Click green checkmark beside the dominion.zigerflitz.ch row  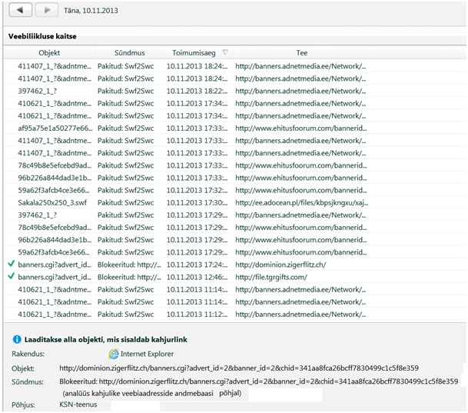click(10, 265)
